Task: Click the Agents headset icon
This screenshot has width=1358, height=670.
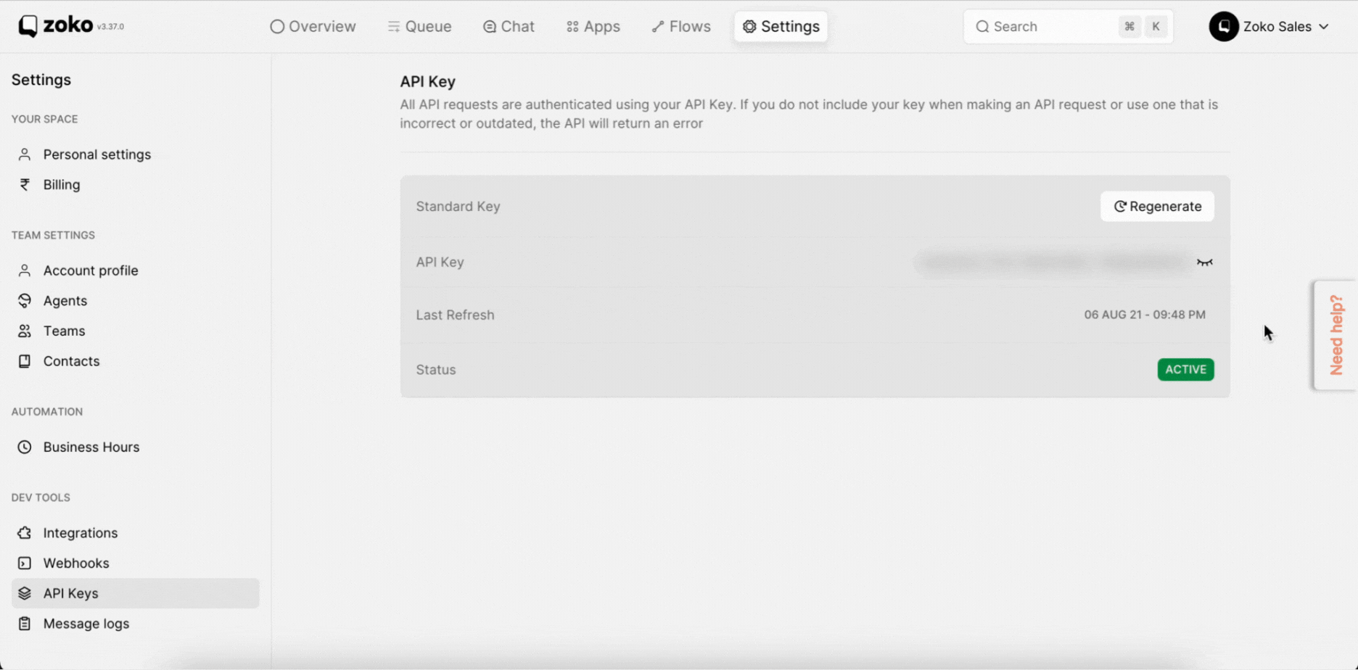Action: coord(25,301)
